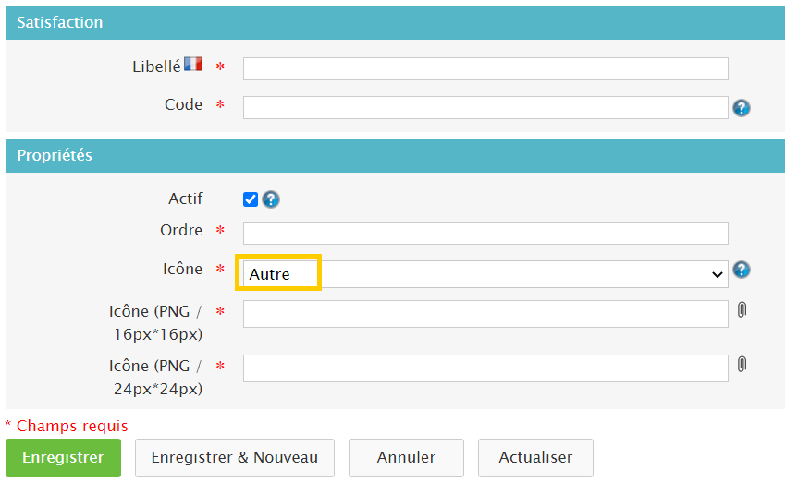Click the Actif label text
This screenshot has height=482, width=785.
click(x=185, y=199)
